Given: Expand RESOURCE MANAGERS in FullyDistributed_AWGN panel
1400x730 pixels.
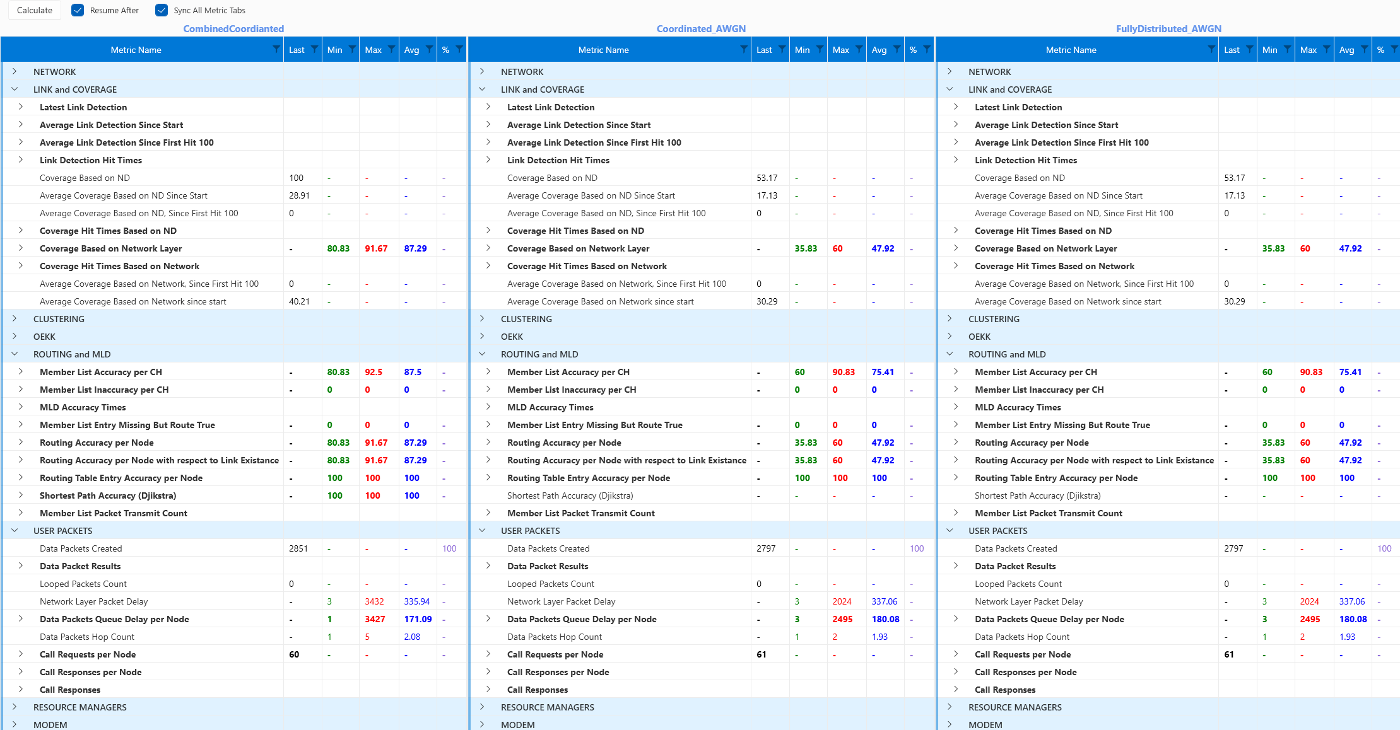Looking at the screenshot, I should click(x=950, y=707).
